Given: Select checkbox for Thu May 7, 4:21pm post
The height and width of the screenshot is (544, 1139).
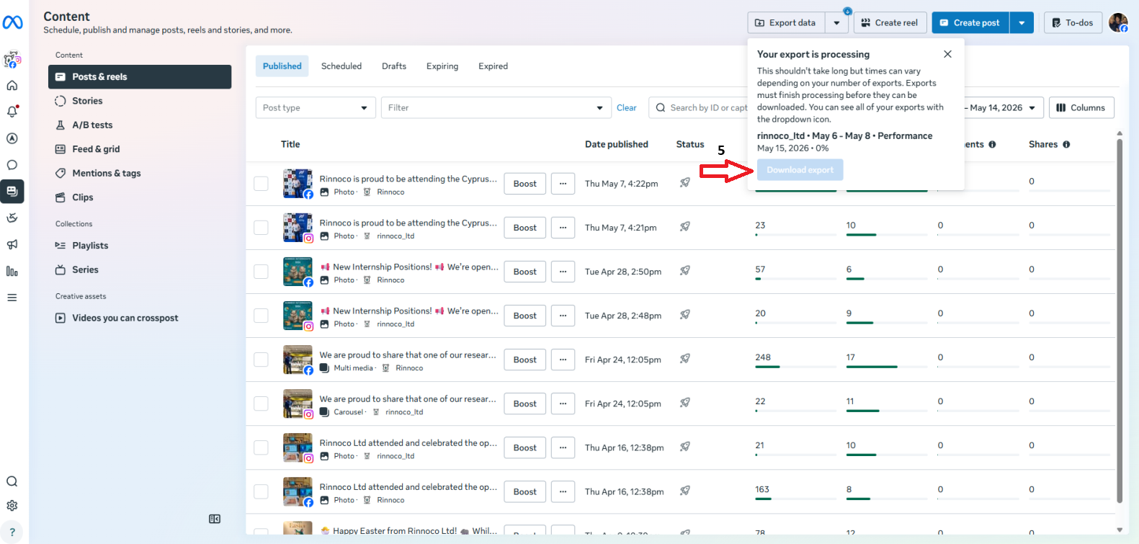Looking at the screenshot, I should tap(261, 228).
